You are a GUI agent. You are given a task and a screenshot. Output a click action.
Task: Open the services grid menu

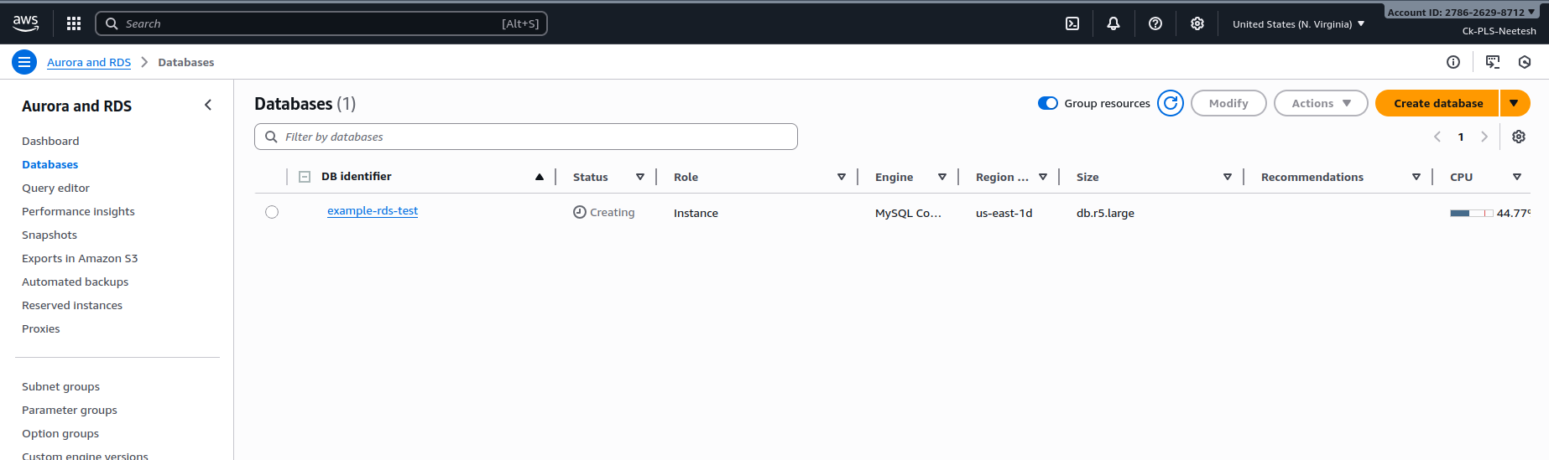point(74,23)
